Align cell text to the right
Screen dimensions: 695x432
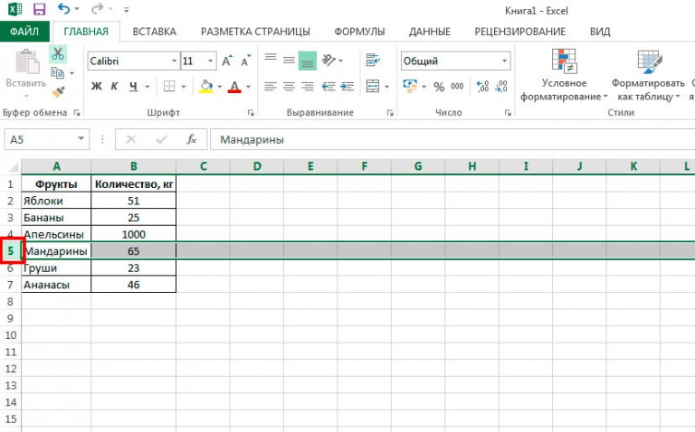coord(308,87)
